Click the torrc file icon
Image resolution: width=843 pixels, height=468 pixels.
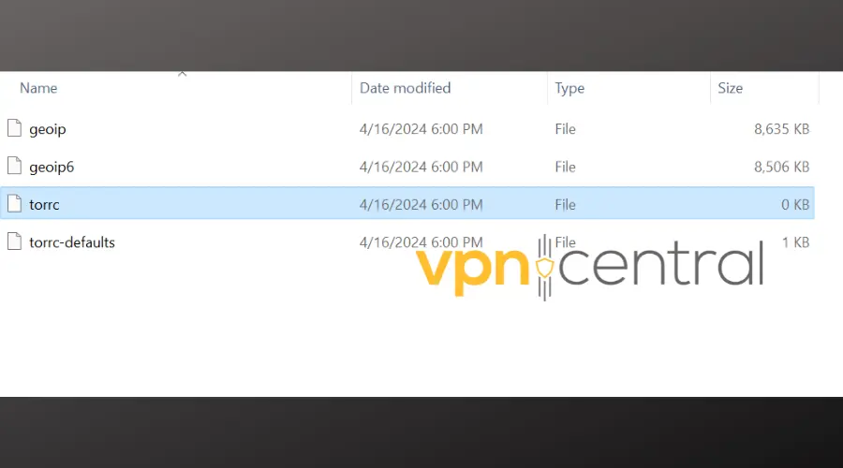[14, 203]
